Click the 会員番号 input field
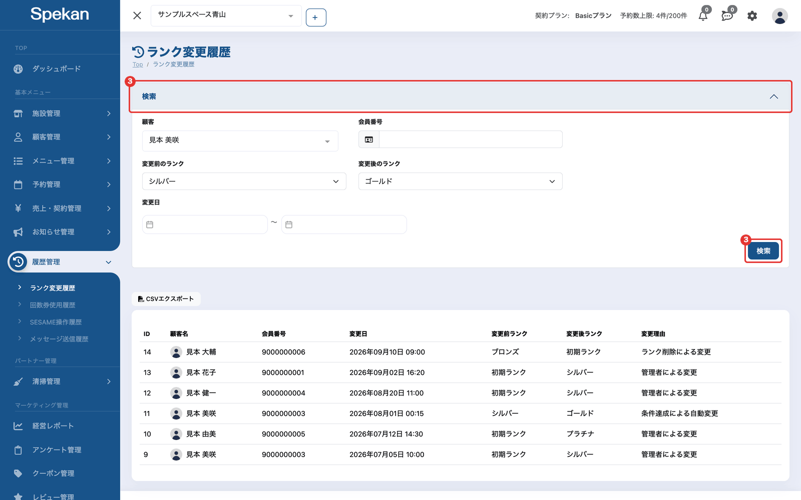The height and width of the screenshot is (500, 801). click(471, 139)
